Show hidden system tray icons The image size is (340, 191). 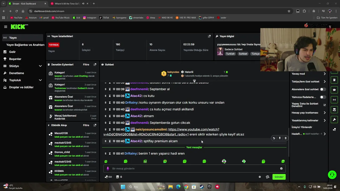[x=299, y=187]
